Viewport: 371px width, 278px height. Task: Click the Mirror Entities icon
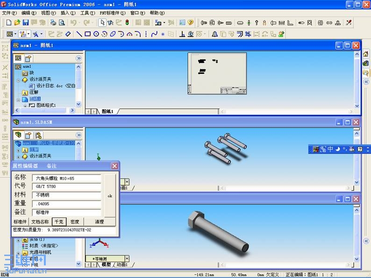pyautogui.click(x=214, y=34)
